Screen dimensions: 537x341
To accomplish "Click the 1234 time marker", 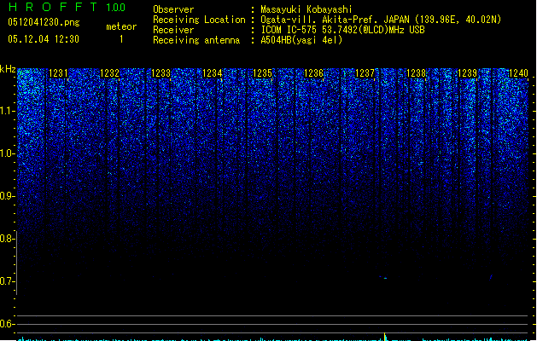I will 212,73.
